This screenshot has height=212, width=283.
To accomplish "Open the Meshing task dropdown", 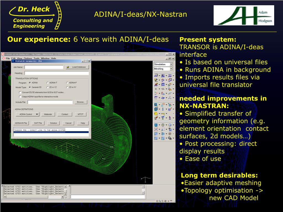I will click(x=171, y=69).
